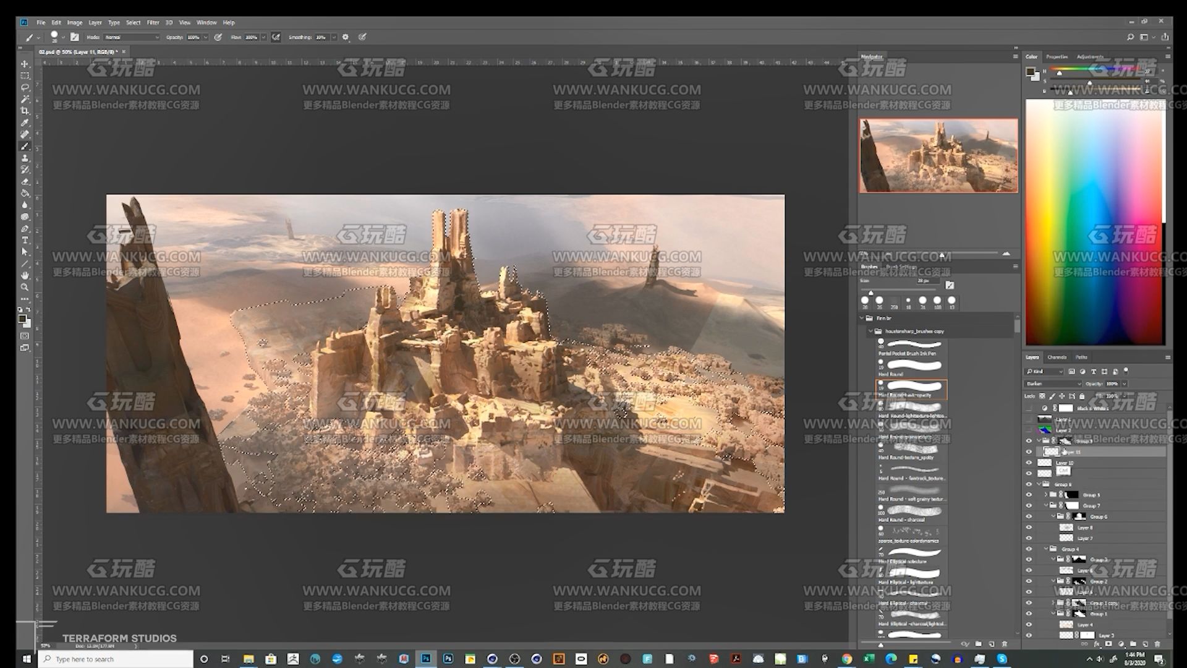Open layer Opacity dropdown arrow
Image resolution: width=1187 pixels, height=668 pixels.
(1124, 383)
